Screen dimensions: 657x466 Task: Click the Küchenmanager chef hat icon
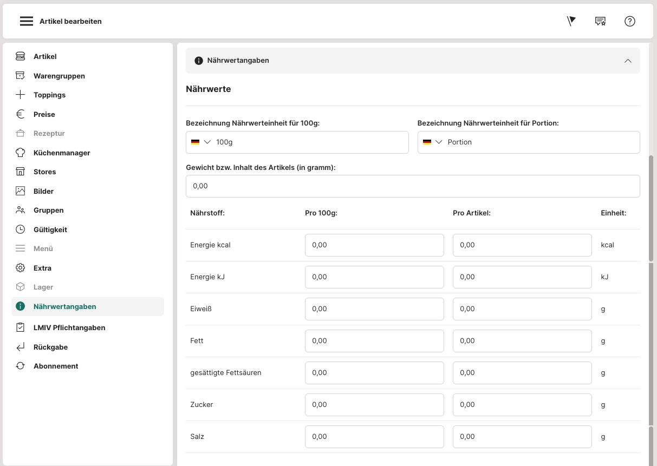click(20, 153)
